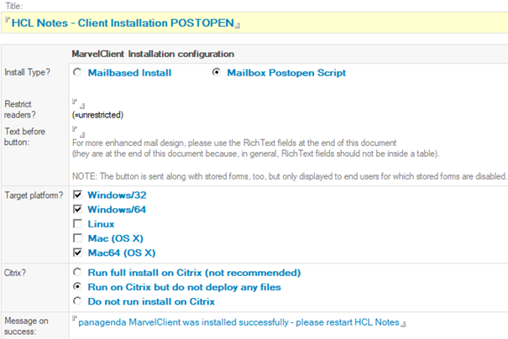Viewport: 508px width, 339px height.
Task: Select Run on Citrix but do not deploy files
Action: (x=77, y=286)
